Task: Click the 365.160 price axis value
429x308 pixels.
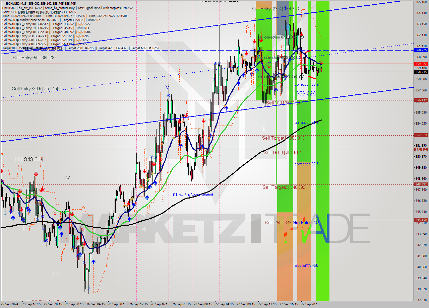Action: (421, 2)
